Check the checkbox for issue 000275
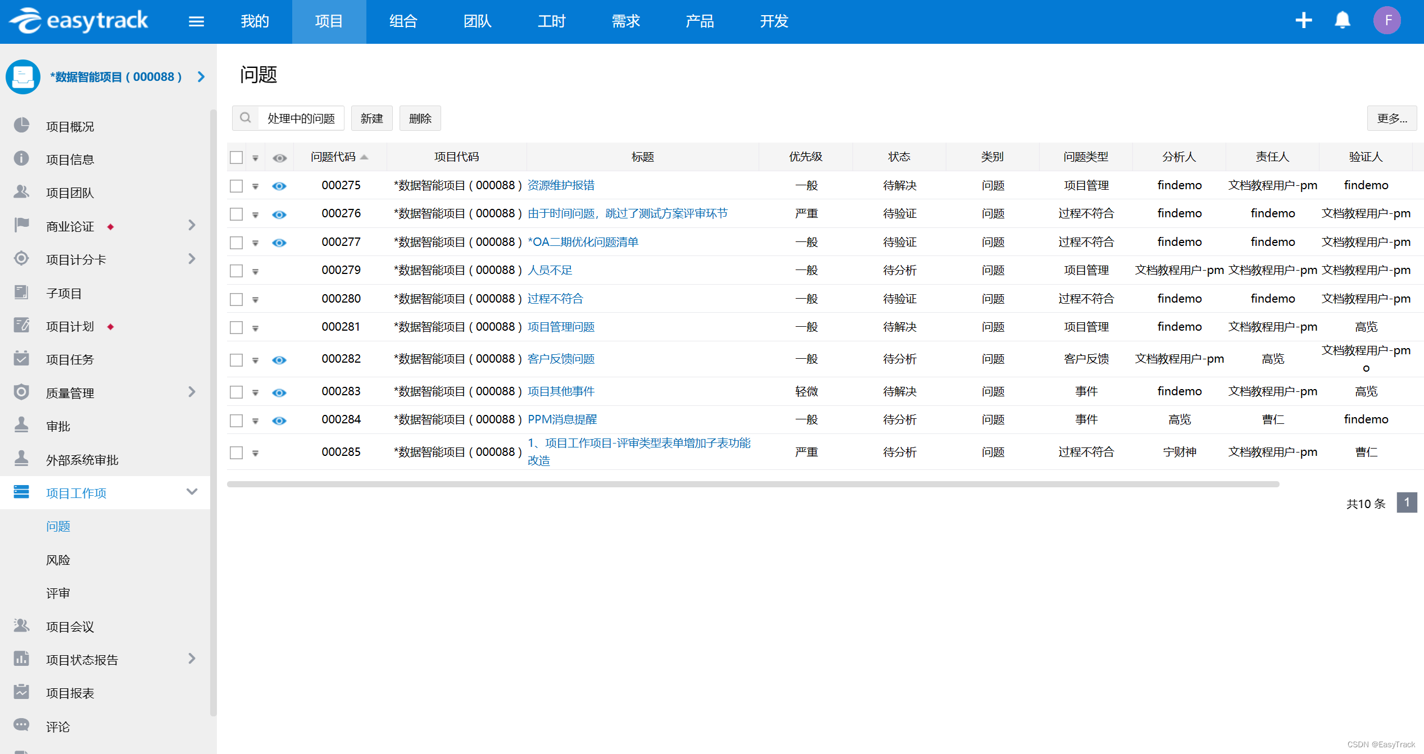This screenshot has width=1424, height=754. pyautogui.click(x=237, y=186)
